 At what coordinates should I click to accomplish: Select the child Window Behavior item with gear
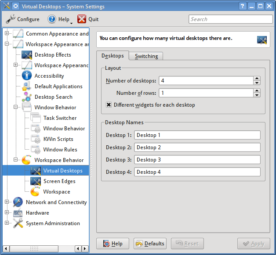point(64,129)
